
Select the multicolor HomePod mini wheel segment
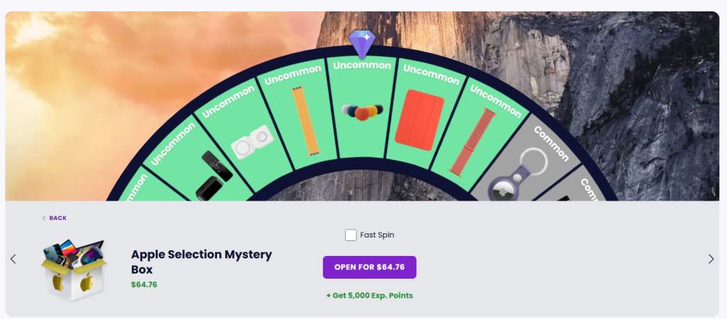coord(362,111)
